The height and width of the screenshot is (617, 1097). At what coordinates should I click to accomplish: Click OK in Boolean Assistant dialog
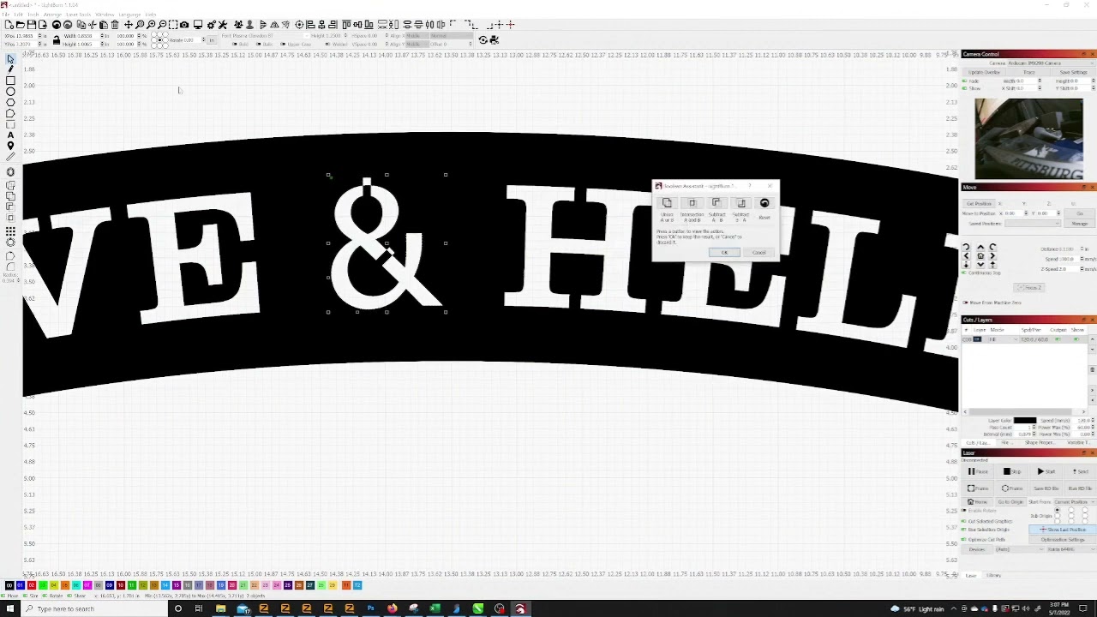pos(724,253)
